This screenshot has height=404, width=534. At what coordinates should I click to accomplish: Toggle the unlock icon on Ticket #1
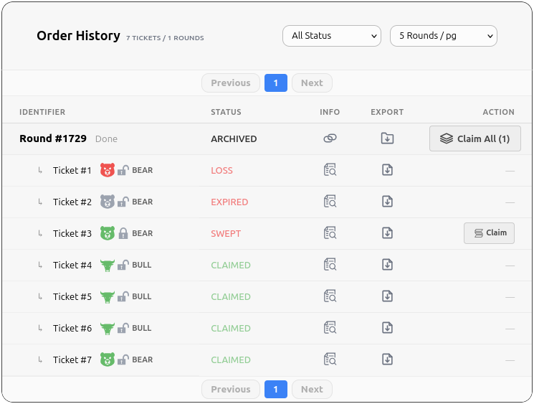123,170
